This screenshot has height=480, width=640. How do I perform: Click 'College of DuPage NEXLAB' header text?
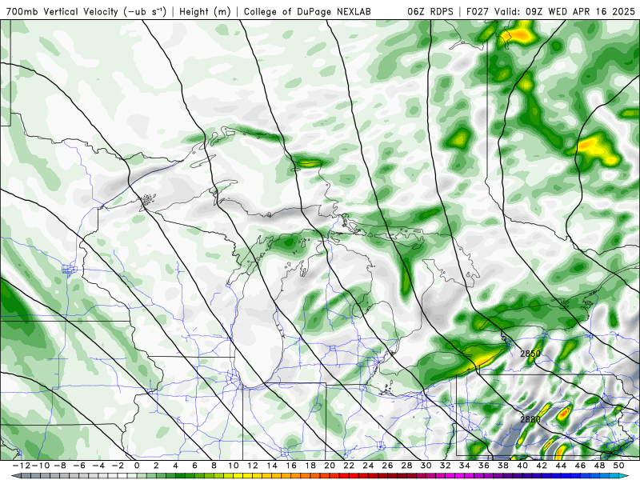pyautogui.click(x=307, y=11)
